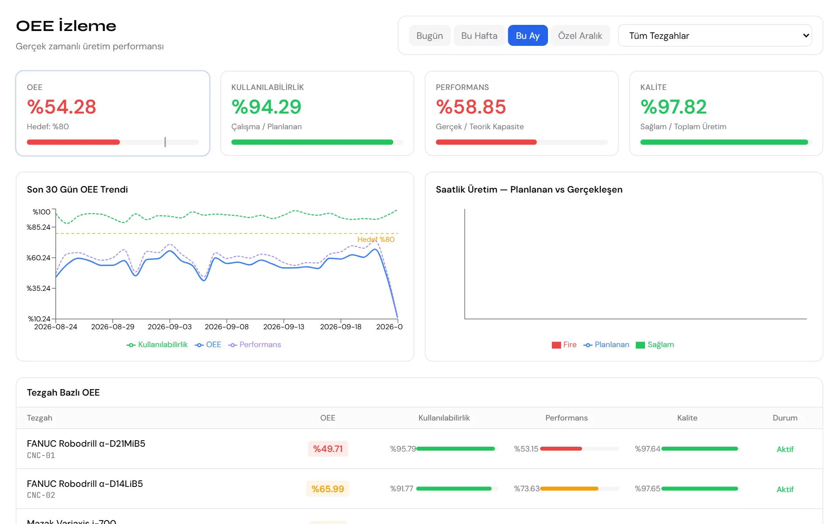839x524 pixels.
Task: Click the Kullanılabilirlik column header
Action: 444,418
